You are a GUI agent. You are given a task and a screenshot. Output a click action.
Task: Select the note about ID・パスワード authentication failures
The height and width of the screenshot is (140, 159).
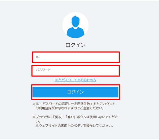[x=74, y=106]
